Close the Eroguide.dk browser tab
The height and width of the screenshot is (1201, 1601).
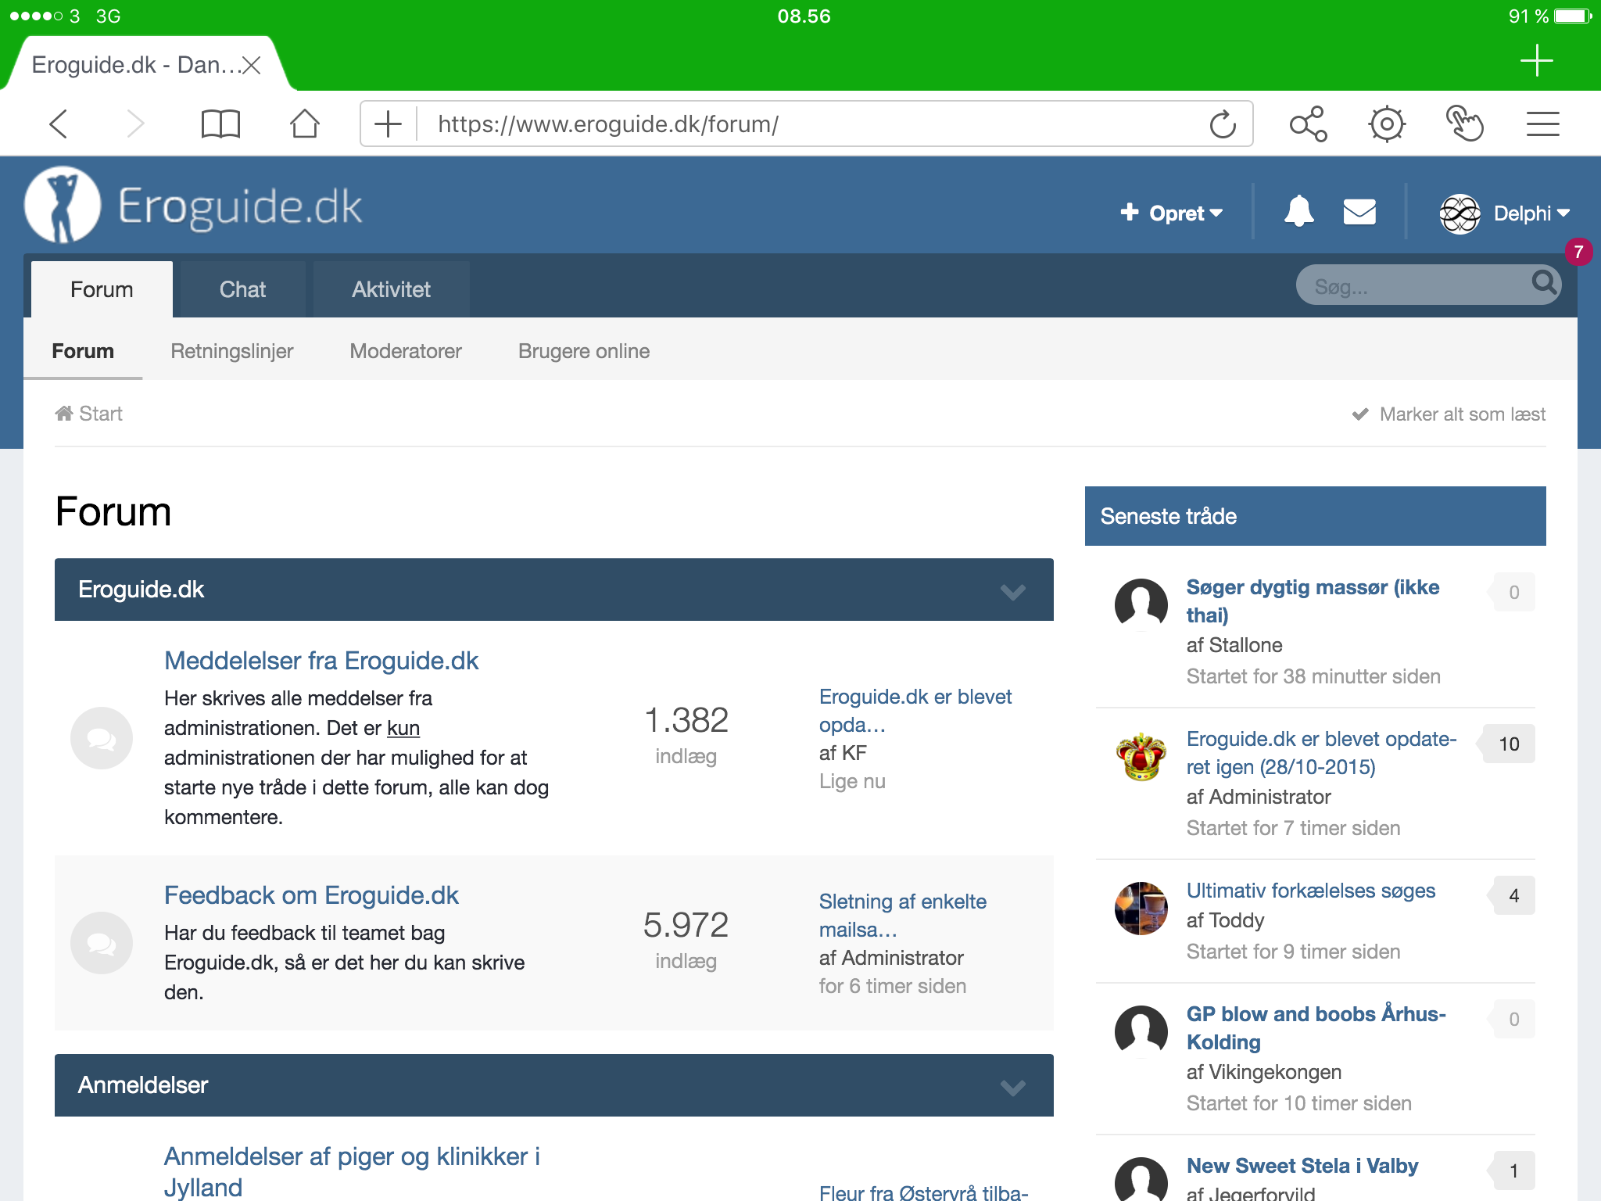[251, 65]
